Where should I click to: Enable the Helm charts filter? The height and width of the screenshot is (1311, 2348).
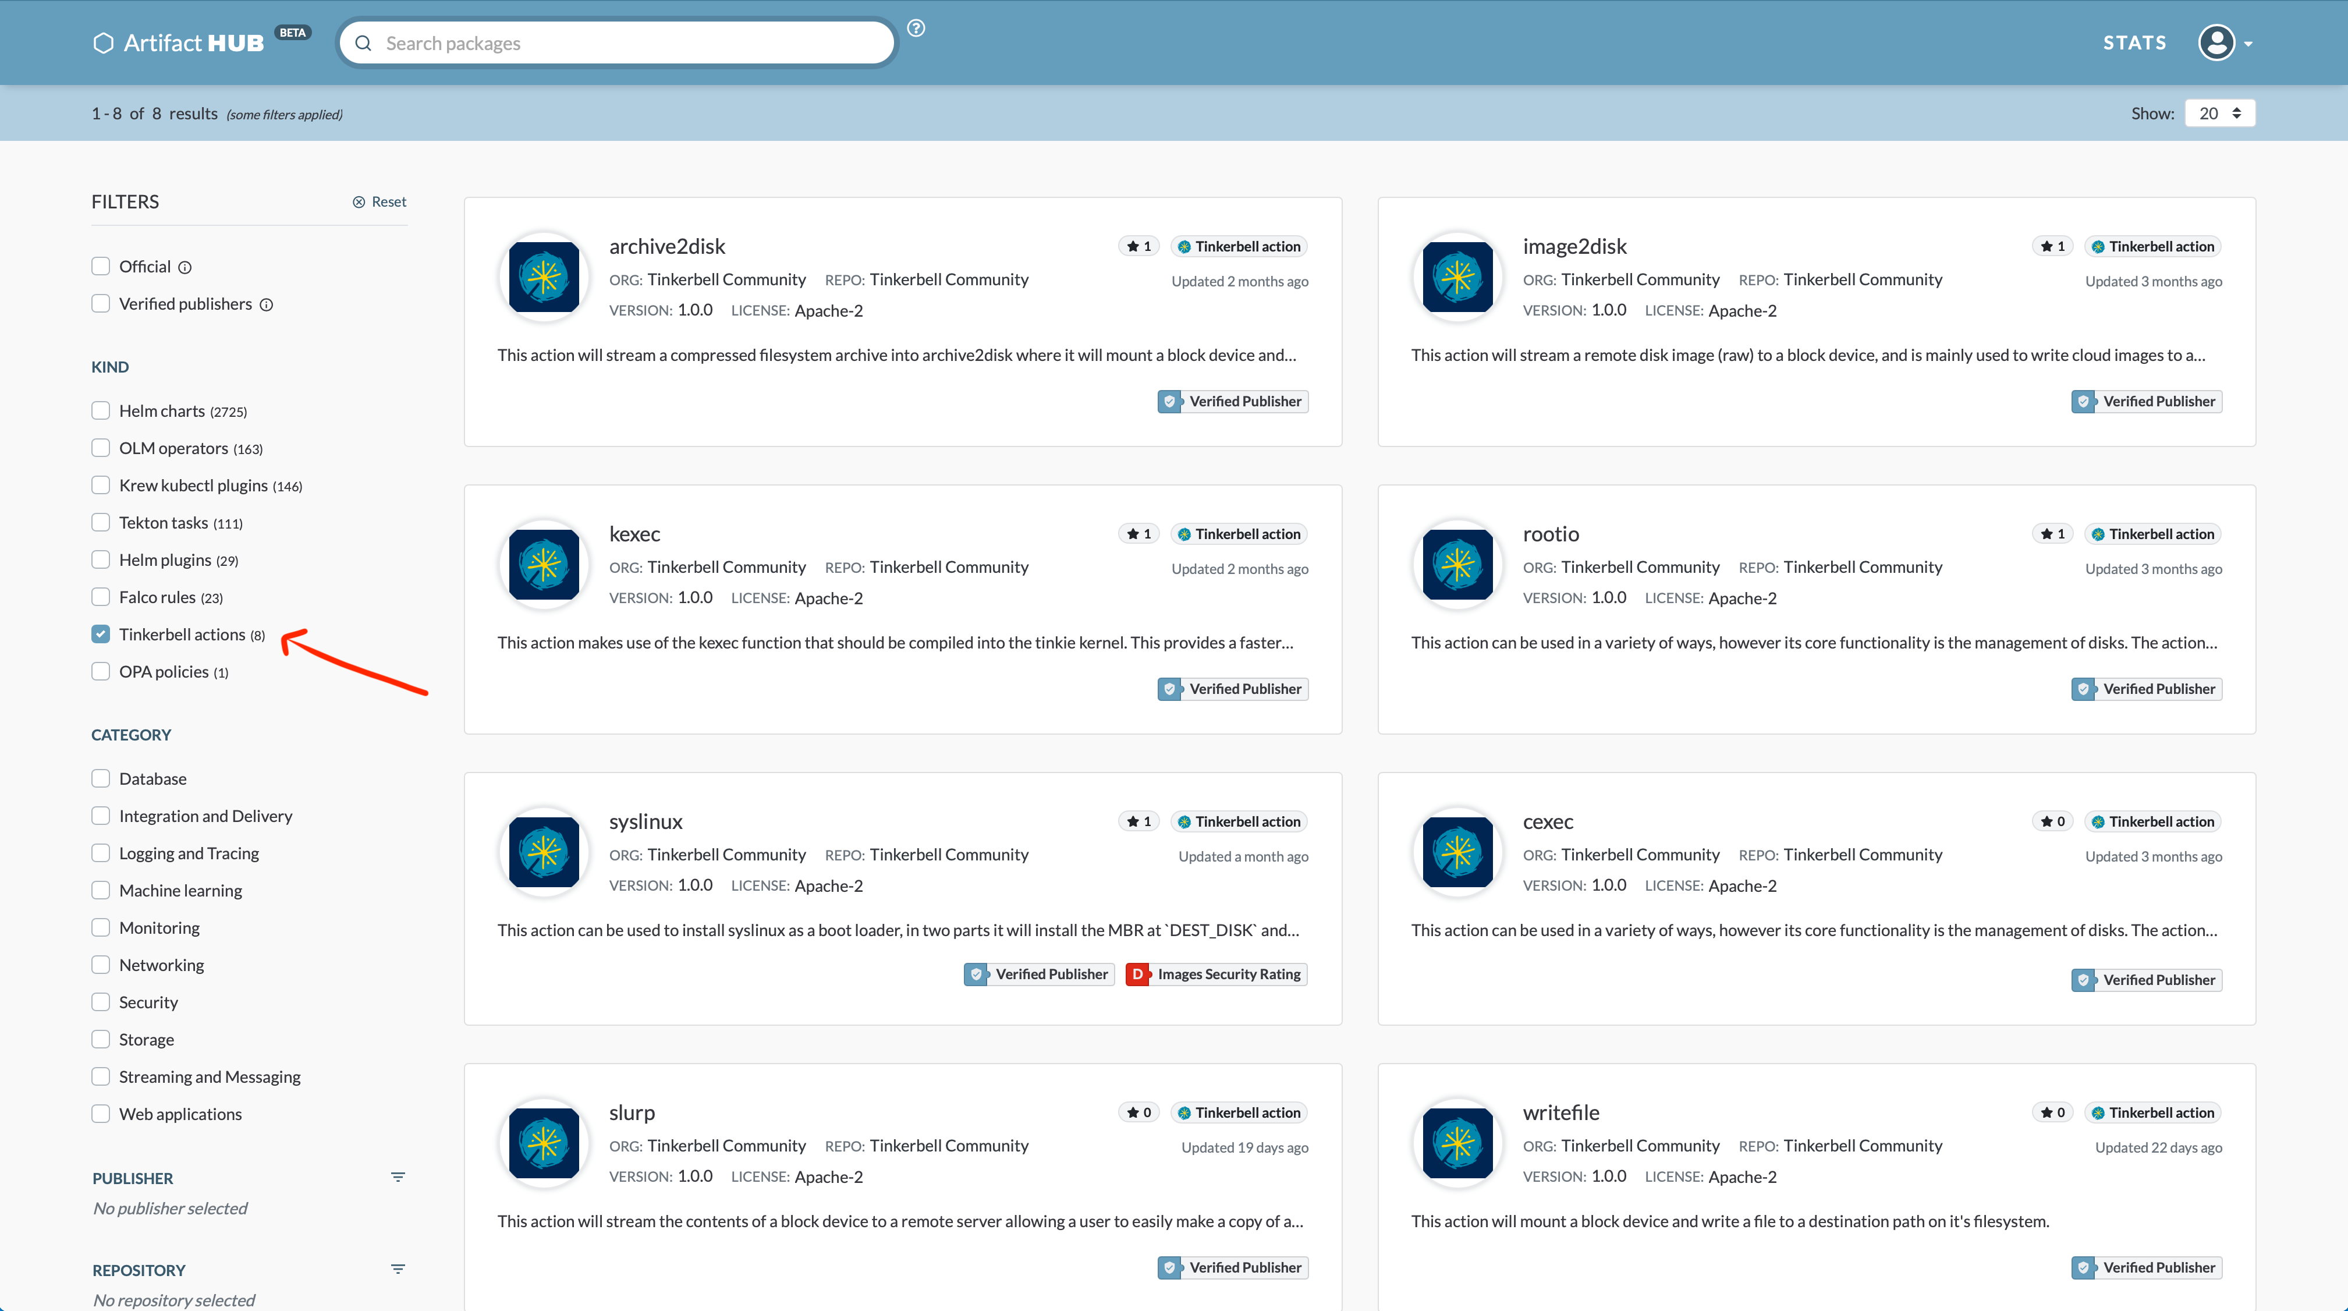coord(100,410)
